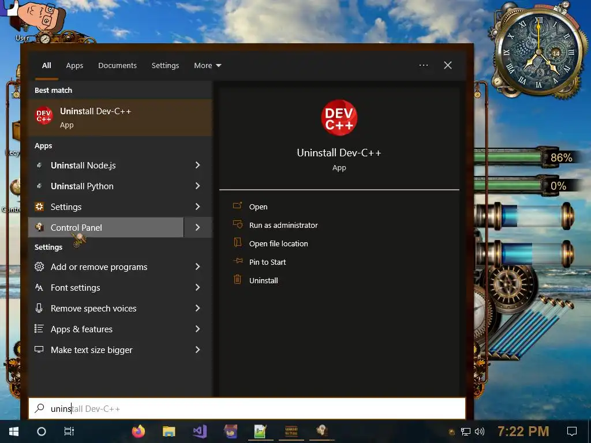The height and width of the screenshot is (443, 591).
Task: Open Visual Studio from the taskbar
Action: pyautogui.click(x=200, y=431)
